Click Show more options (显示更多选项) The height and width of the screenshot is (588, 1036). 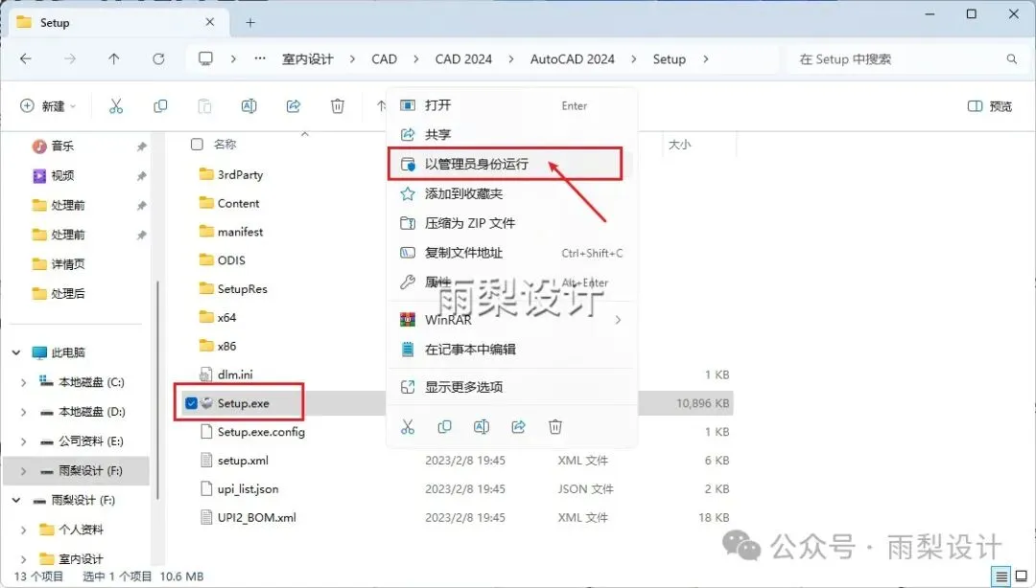click(x=511, y=388)
